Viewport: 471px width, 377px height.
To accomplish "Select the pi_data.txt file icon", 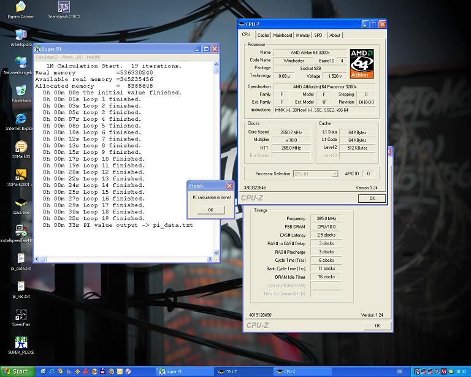I will (21, 259).
